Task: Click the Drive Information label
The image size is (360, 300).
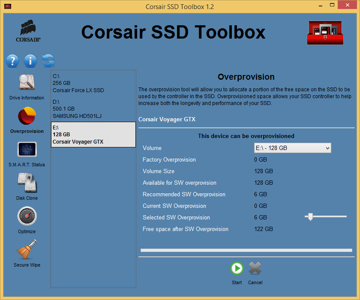Action: point(27,98)
